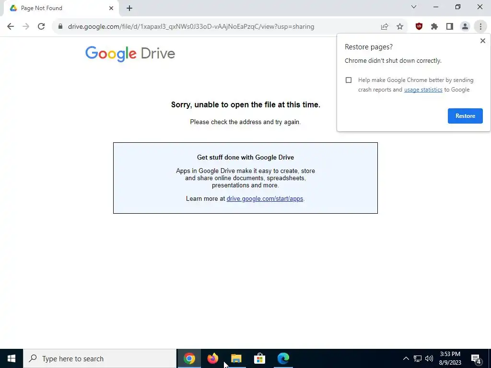The image size is (491, 368).
Task: Open the tab search chevron
Action: click(x=414, y=7)
